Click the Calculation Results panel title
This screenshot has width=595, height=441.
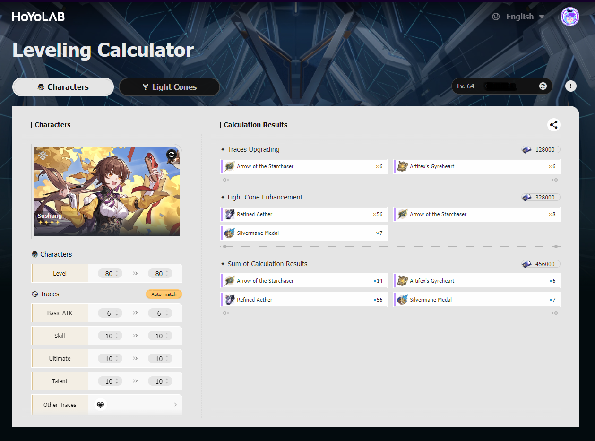[x=256, y=125]
